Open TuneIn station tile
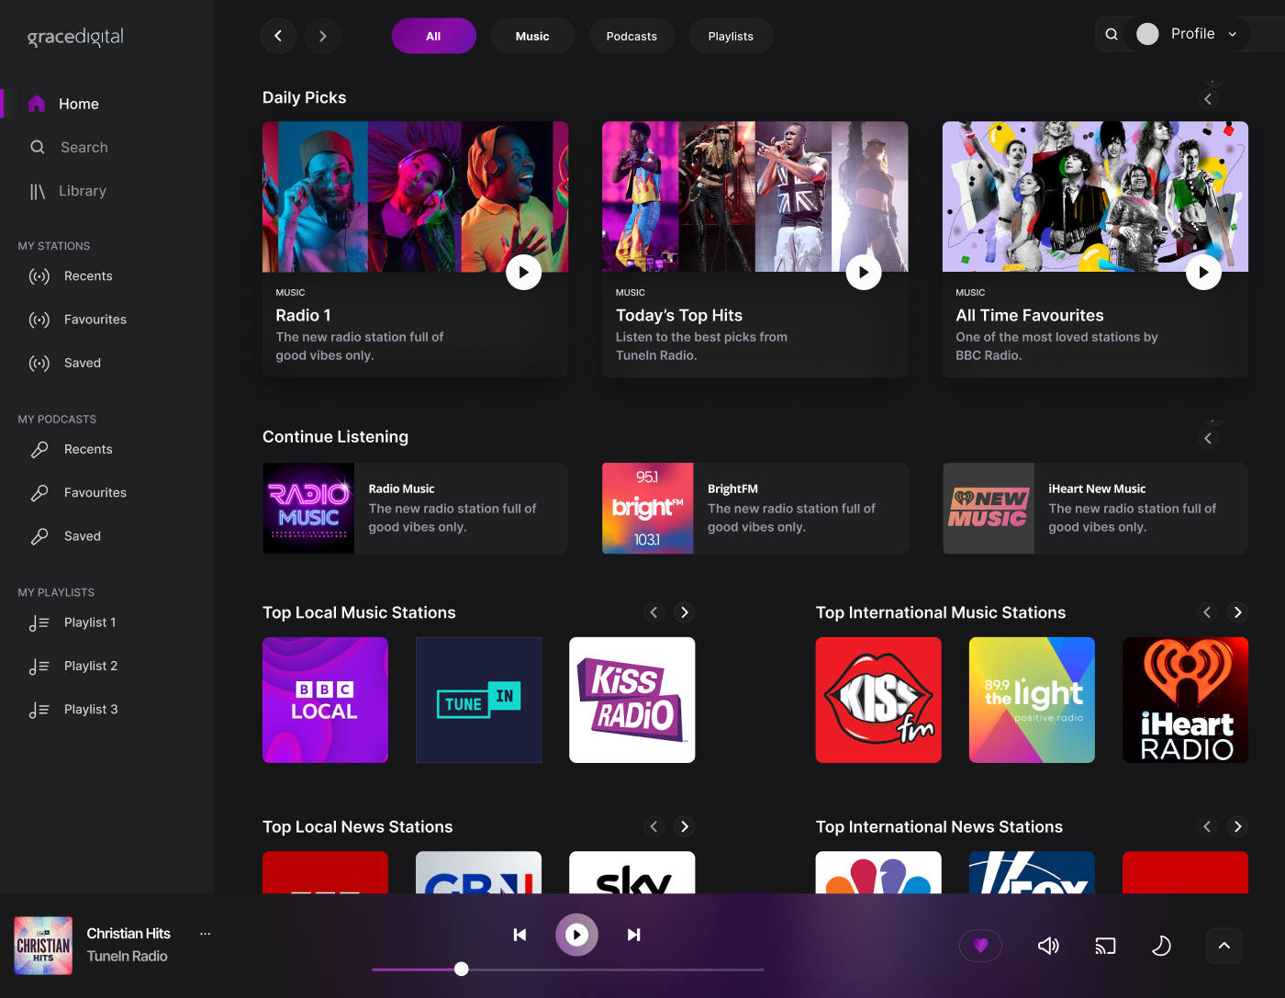Screen dimensions: 1285x998 click(478, 700)
